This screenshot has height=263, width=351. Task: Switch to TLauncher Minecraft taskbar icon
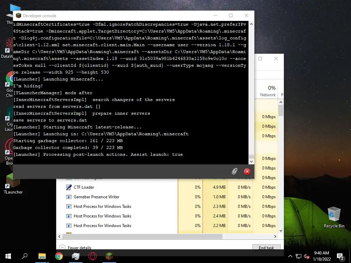[x=109, y=256]
